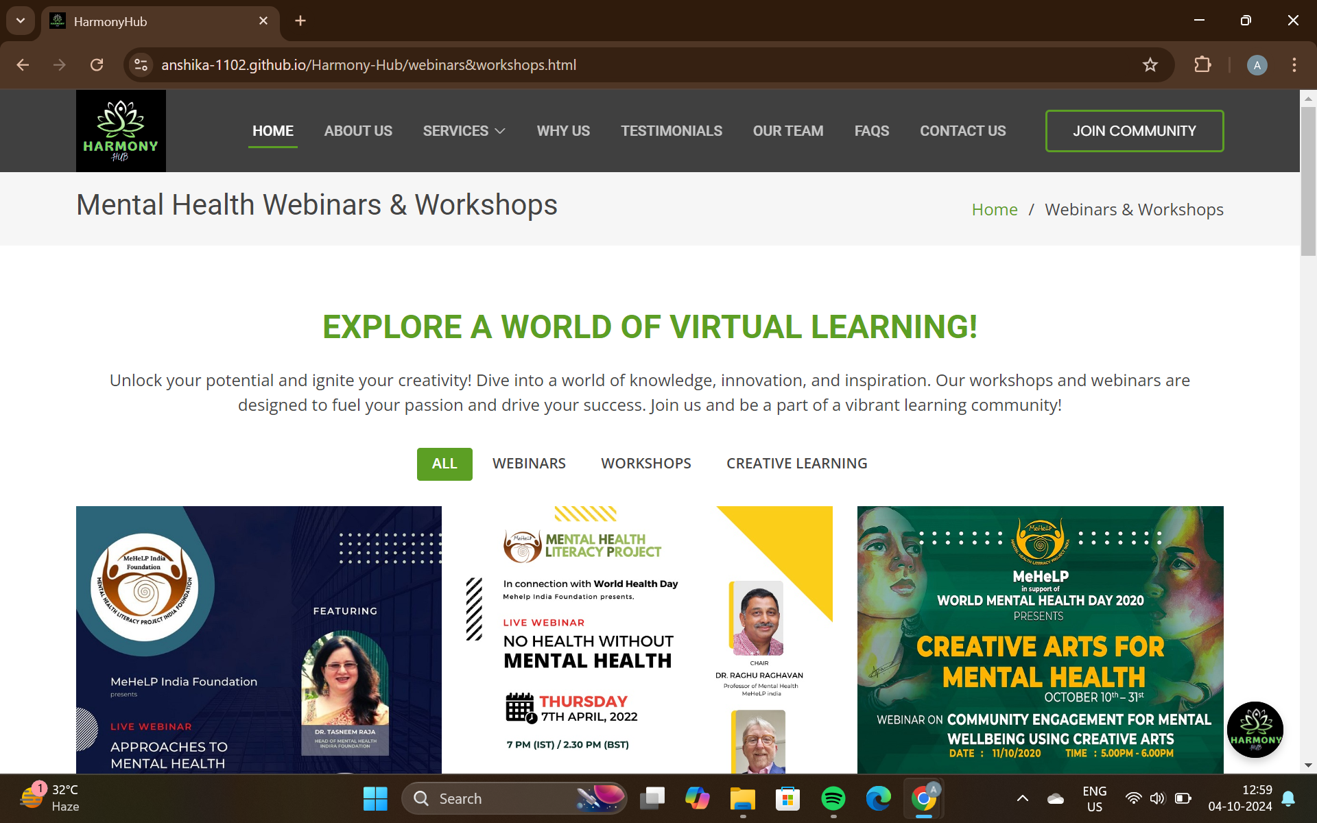Open Spotify from the taskbar
Screen dimensions: 1317x823
(x=833, y=798)
